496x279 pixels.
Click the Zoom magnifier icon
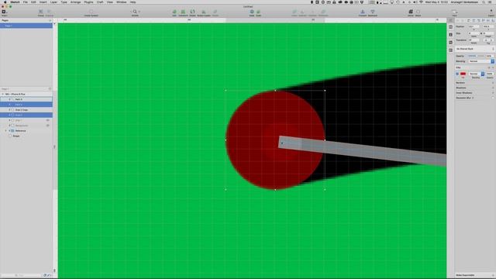point(135,12)
